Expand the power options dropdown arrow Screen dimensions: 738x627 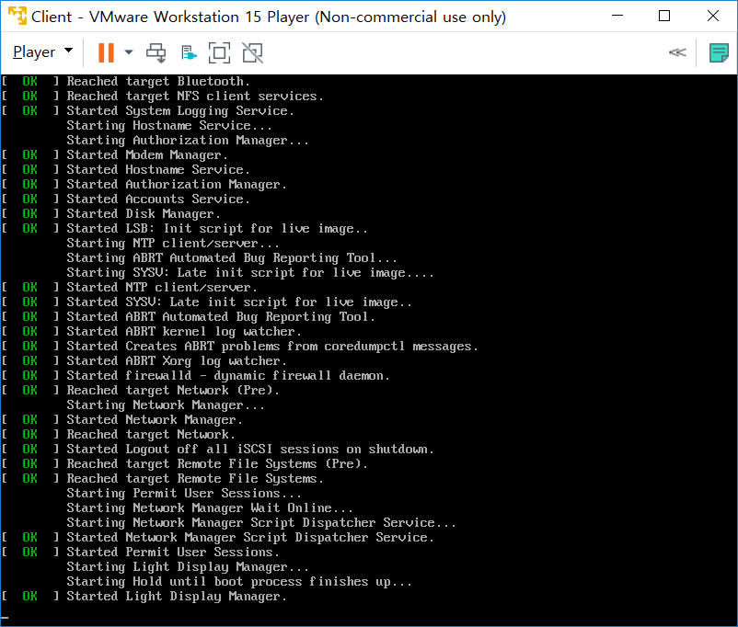129,52
